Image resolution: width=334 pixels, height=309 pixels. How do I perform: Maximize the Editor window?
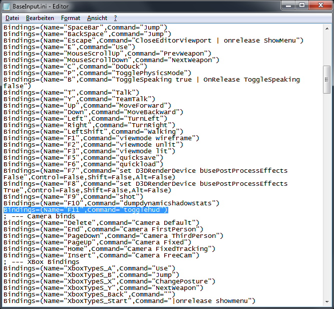(x=301, y=5)
